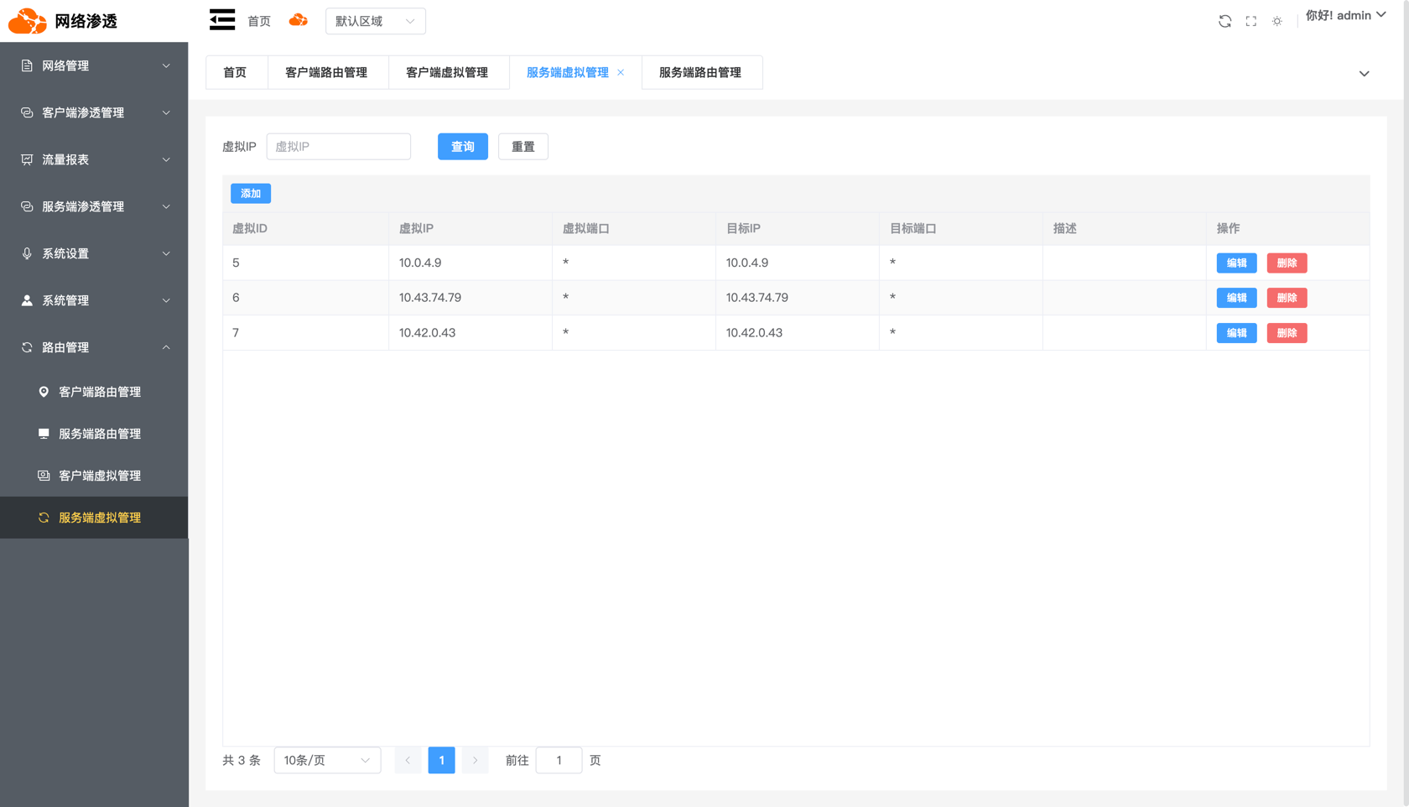Viewport: 1409px width, 807px height.
Task: Edit the row with virtual IP 10.0.4.9
Action: pos(1236,263)
